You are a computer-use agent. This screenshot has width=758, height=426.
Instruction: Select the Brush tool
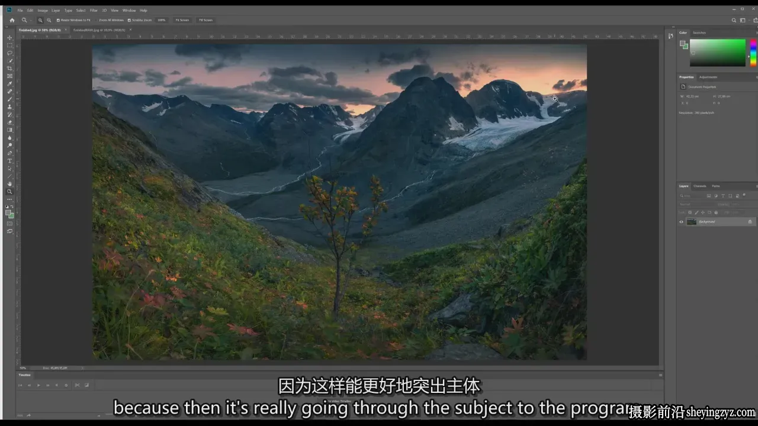pyautogui.click(x=9, y=99)
